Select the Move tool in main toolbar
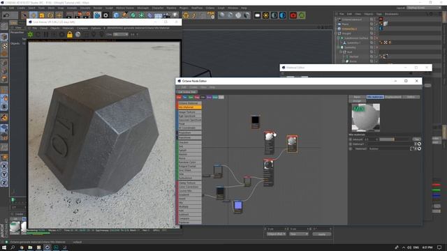 tap(33, 15)
